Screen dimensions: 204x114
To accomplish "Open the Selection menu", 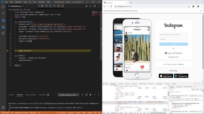I will [x=18, y=2].
